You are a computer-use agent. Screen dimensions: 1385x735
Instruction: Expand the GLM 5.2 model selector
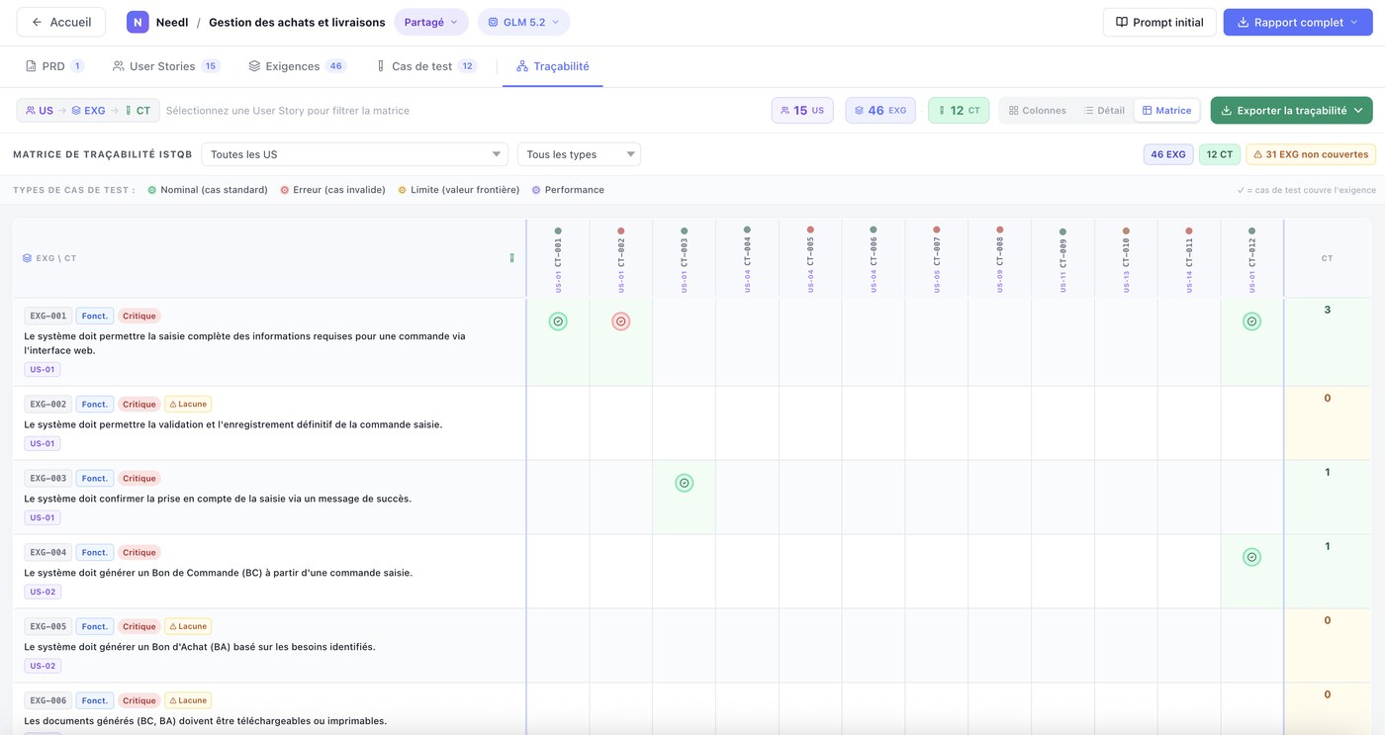coord(523,22)
